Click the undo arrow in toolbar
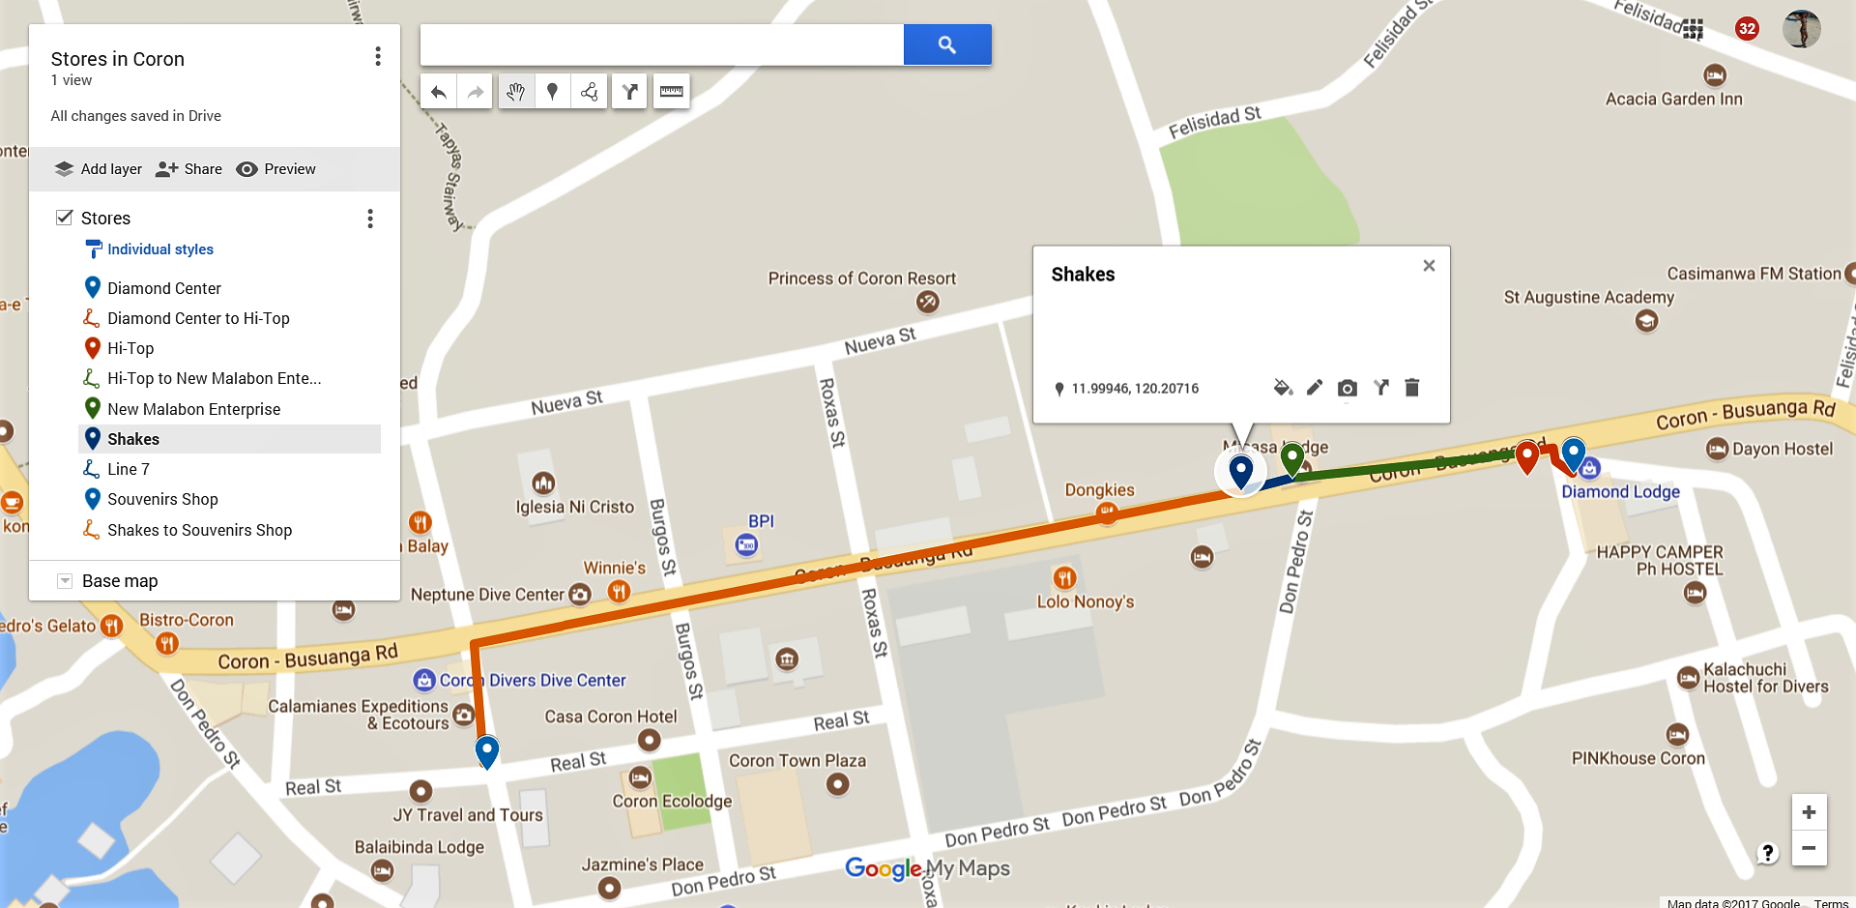 tap(439, 92)
